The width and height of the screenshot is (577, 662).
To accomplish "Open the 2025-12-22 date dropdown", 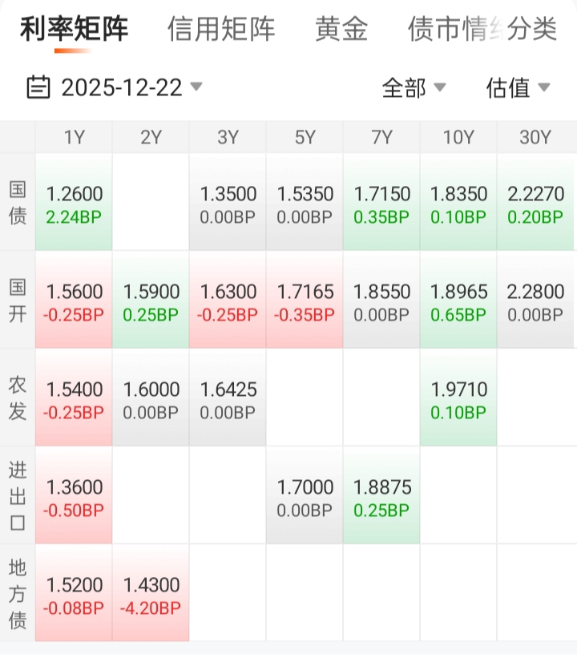I will [122, 87].
